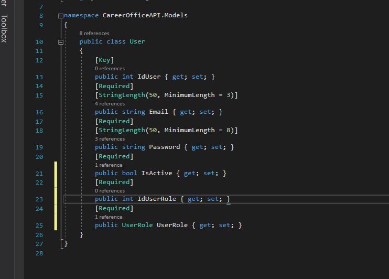The width and height of the screenshot is (389, 279).
Task: Click the [Required] attribute on line 22
Action: tap(114, 182)
